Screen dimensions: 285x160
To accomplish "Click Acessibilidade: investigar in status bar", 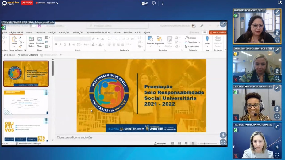I will tap(28, 143).
